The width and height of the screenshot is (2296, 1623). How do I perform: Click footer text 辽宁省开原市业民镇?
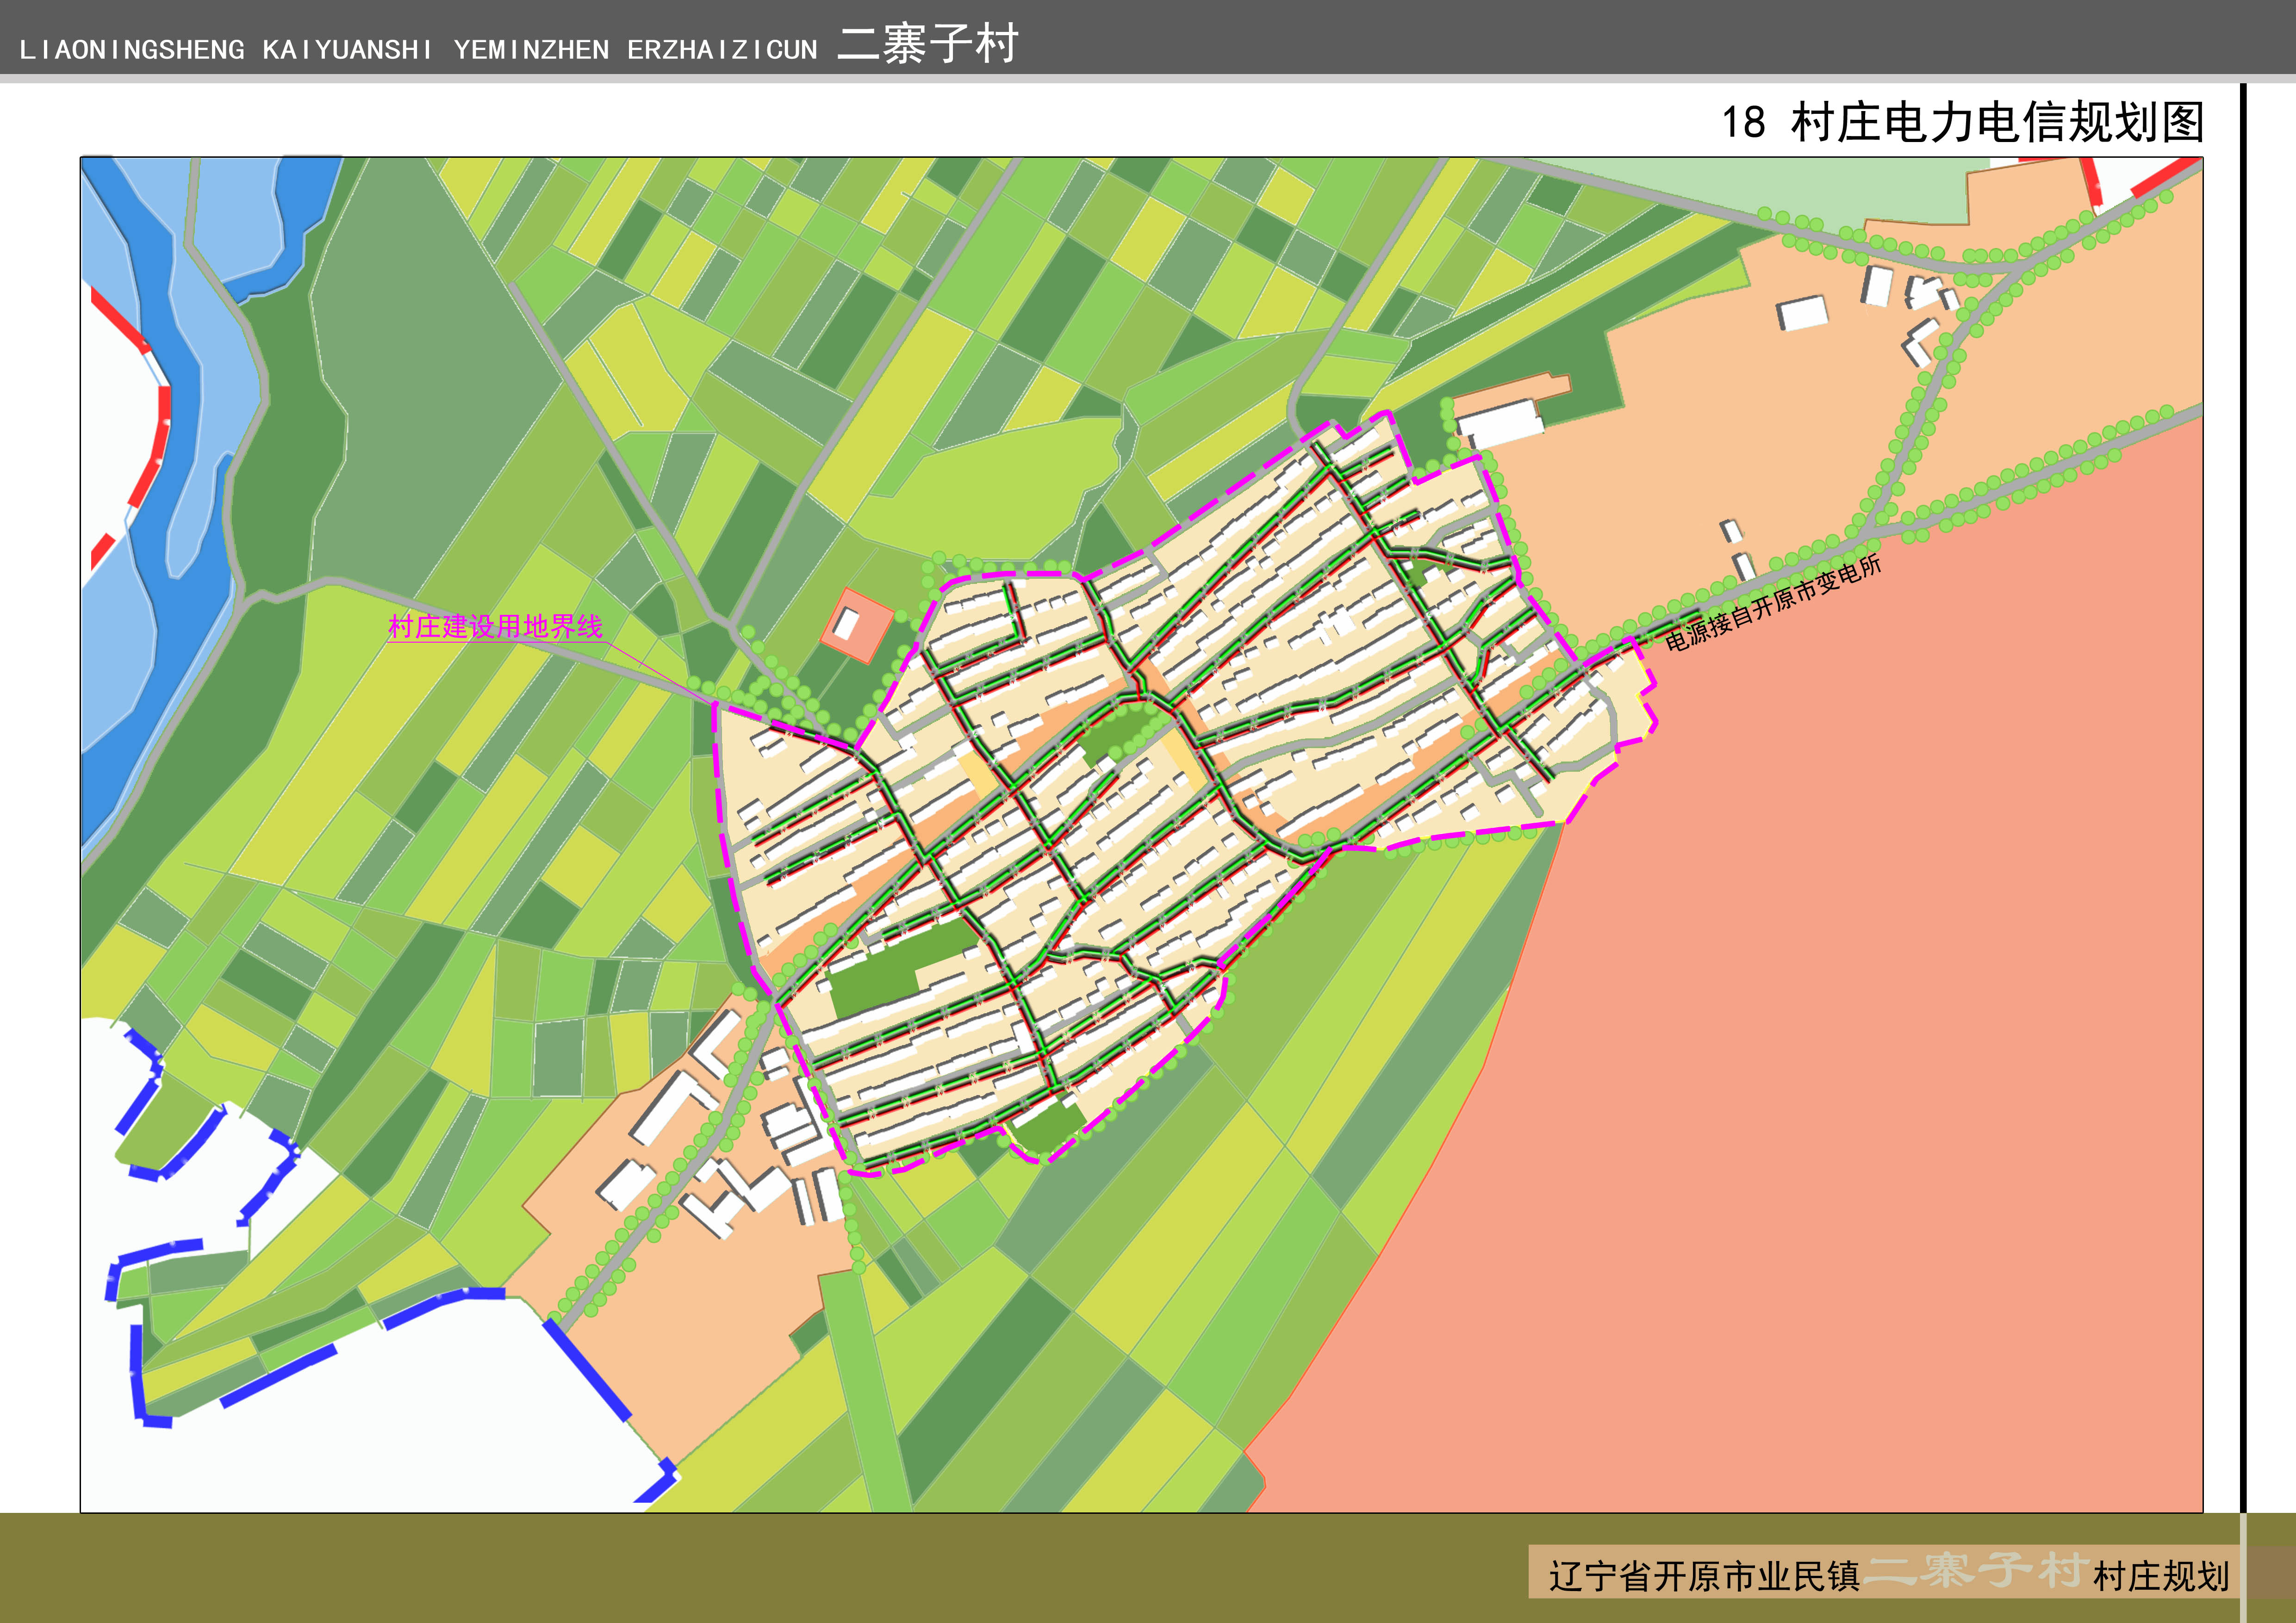pyautogui.click(x=1704, y=1576)
